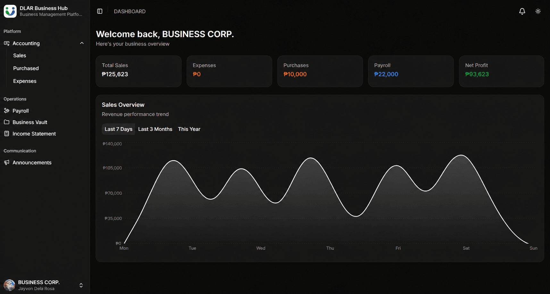Click "Here's your business overview" text
This screenshot has height=294, width=550.
point(133,44)
